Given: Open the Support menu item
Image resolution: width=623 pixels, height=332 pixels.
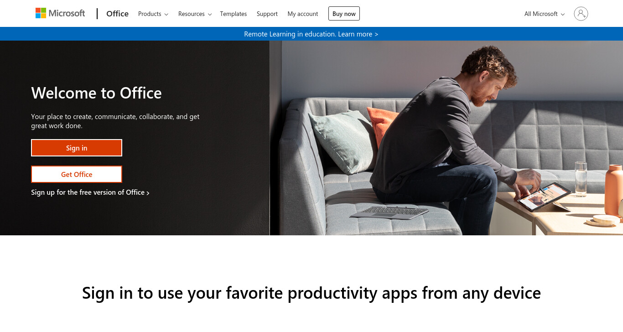Looking at the screenshot, I should tap(267, 14).
